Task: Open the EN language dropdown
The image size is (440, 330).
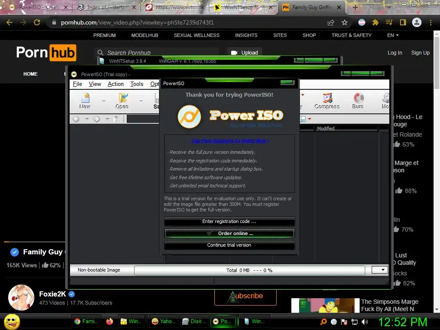Action: (393, 35)
